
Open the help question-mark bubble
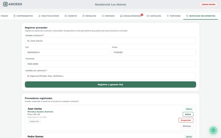click(x=213, y=130)
